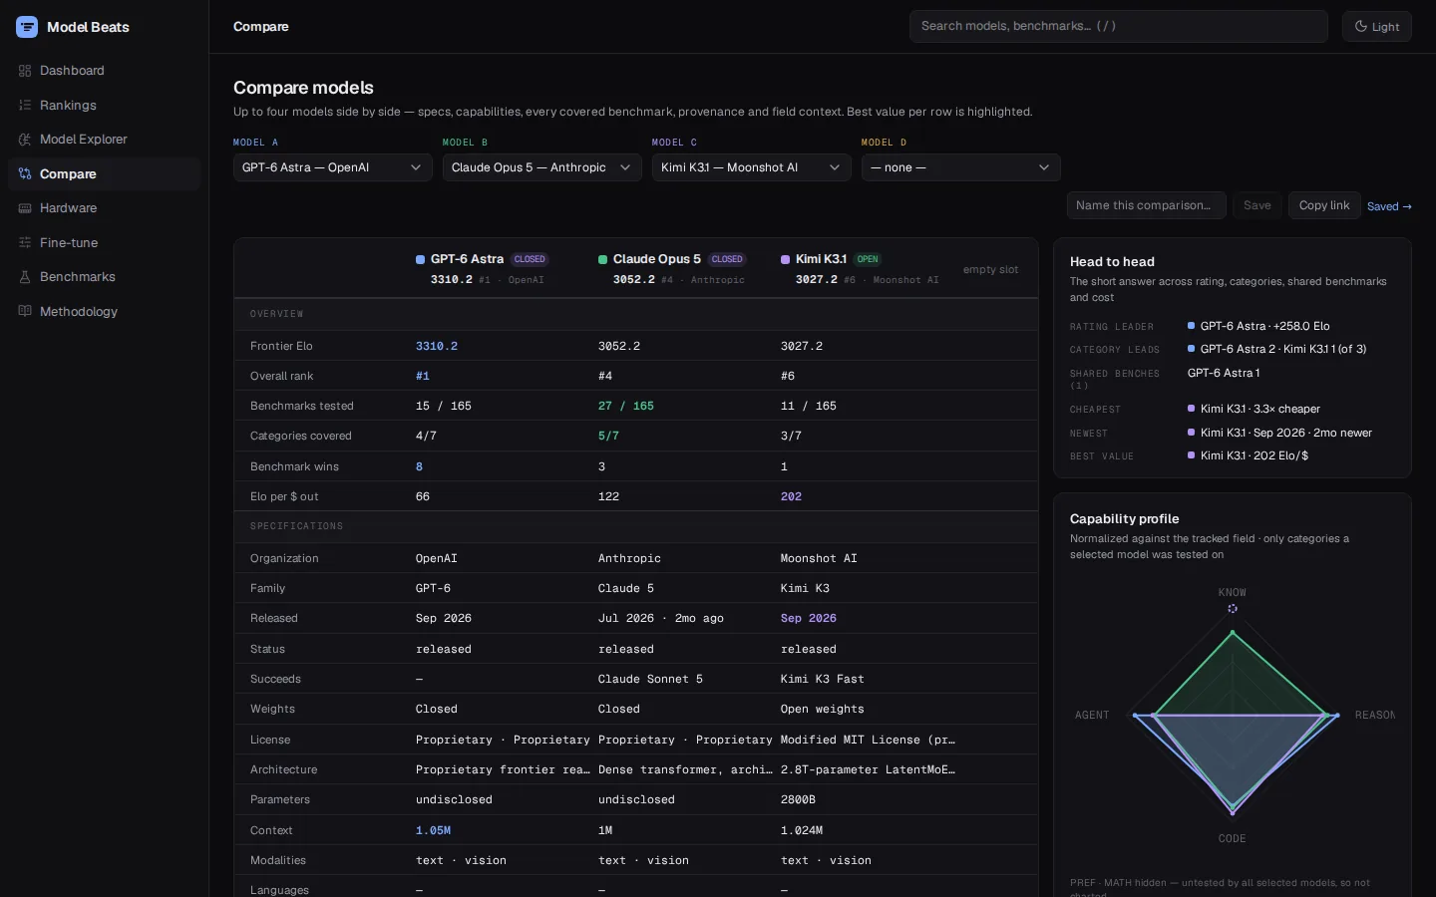Click the Model Explorer icon
The height and width of the screenshot is (897, 1436).
(x=25, y=140)
